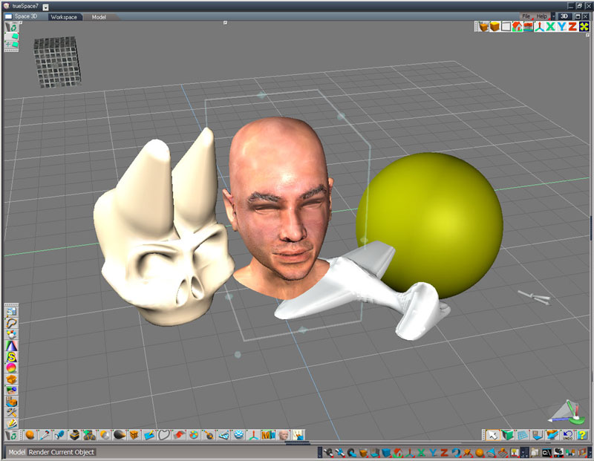The image size is (594, 461).
Task: Toggle the red Z axis lock in the top toolbar
Action: [x=573, y=27]
